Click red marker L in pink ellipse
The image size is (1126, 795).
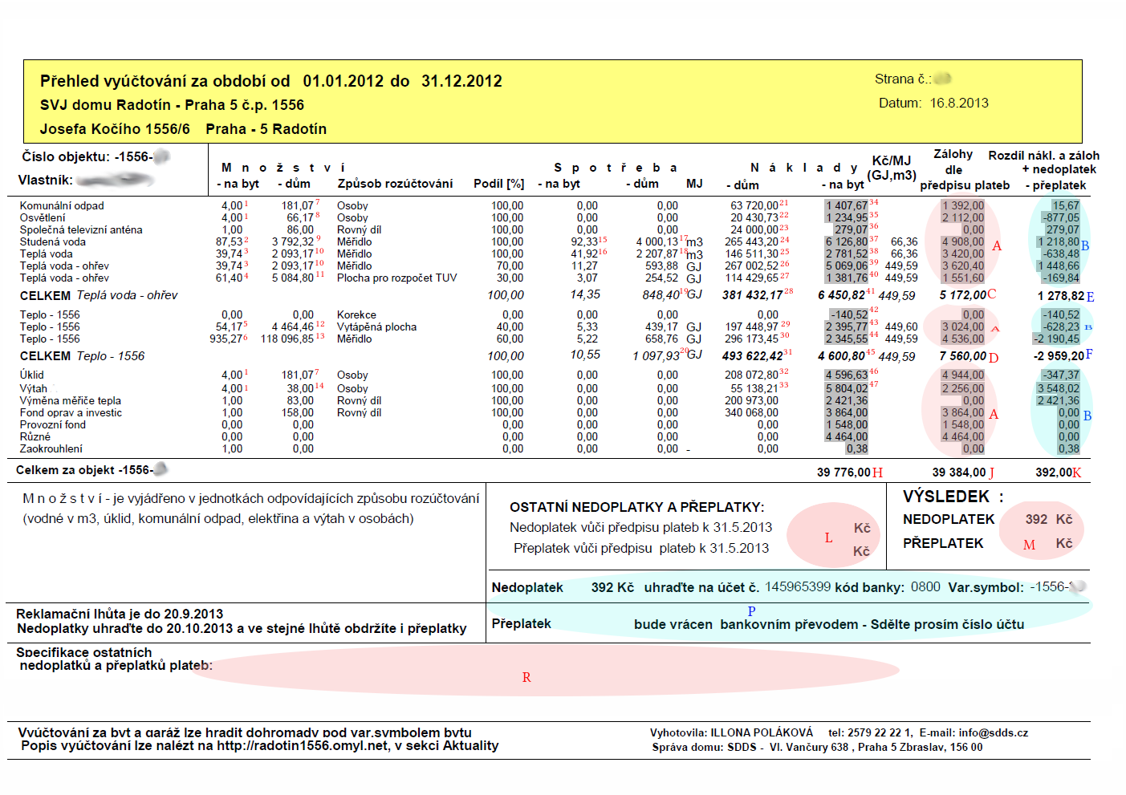[828, 538]
